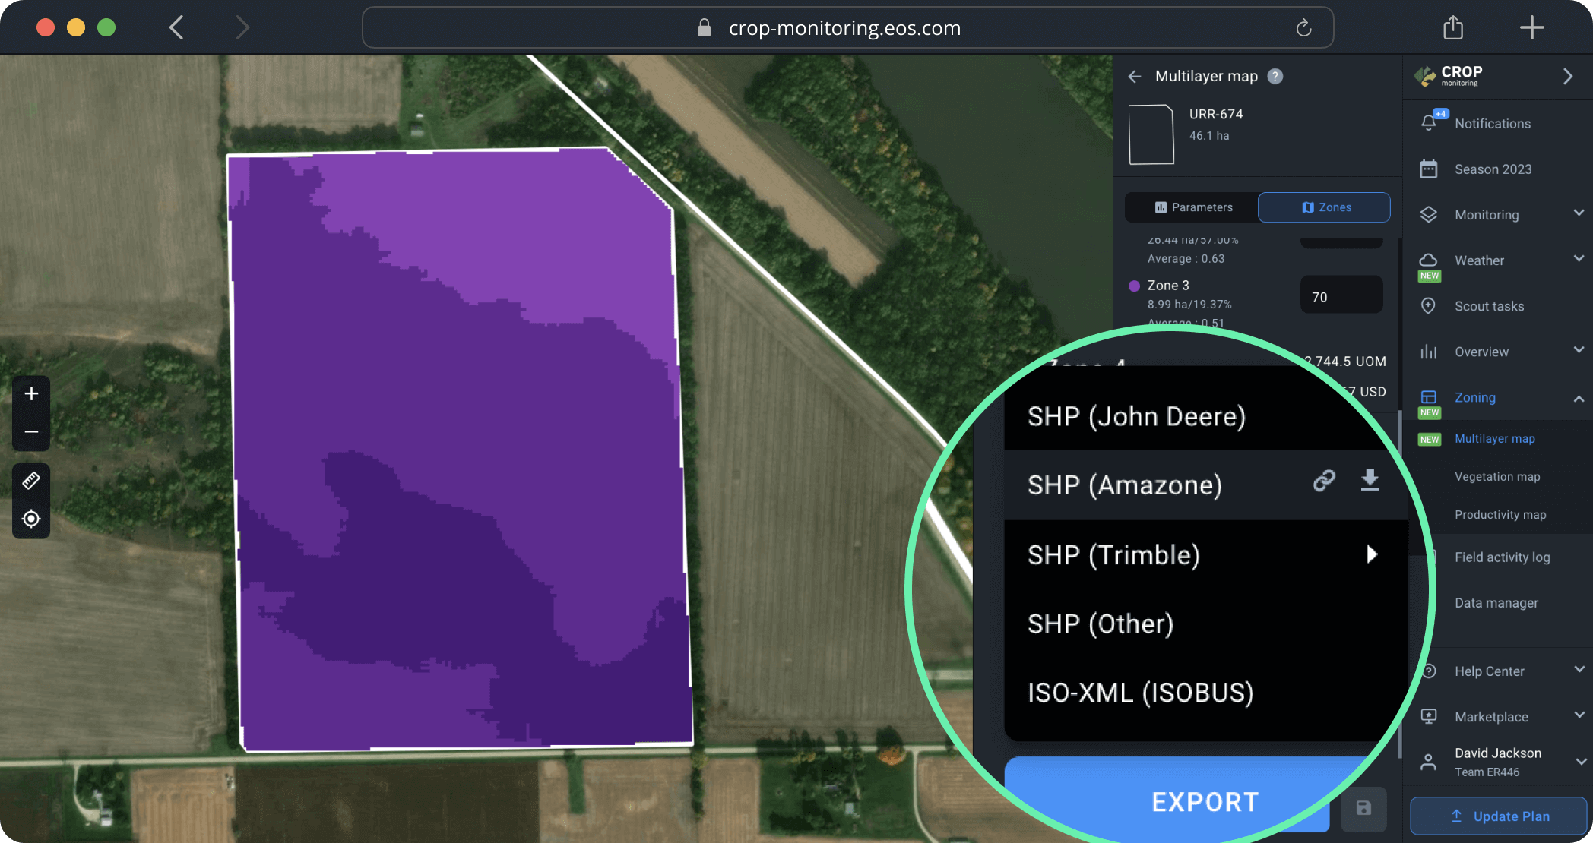Click the download icon for SHP (Amazone)
The image size is (1593, 843).
(1370, 481)
